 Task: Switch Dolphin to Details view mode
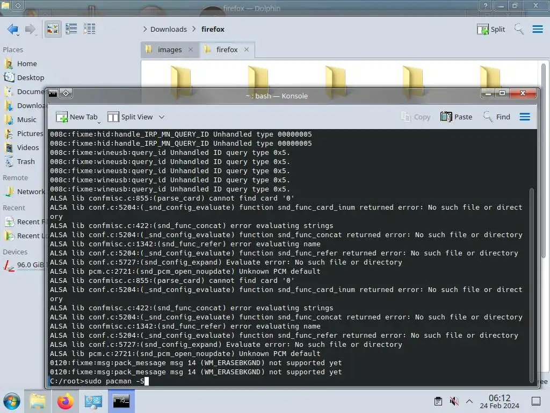point(90,29)
